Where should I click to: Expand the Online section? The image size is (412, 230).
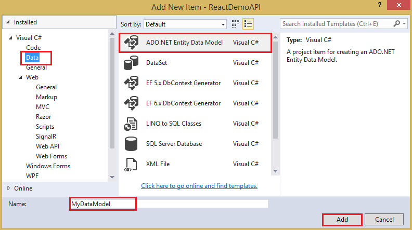tap(9, 188)
